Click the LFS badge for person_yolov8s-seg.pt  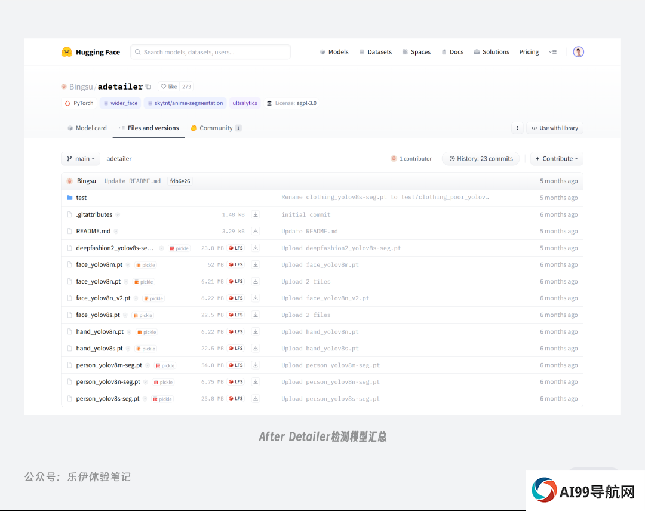(x=236, y=398)
